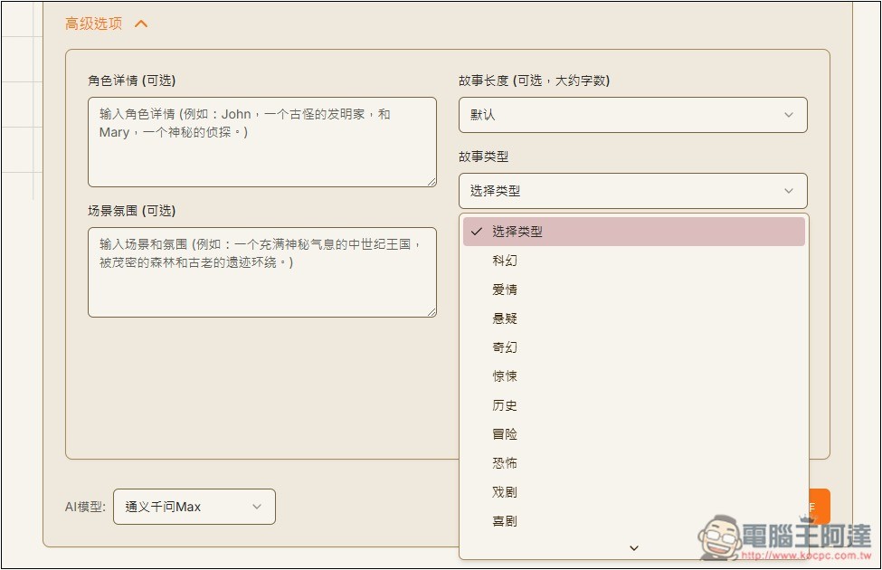The width and height of the screenshot is (882, 570).
Task: Focus the 场景氛围 text area
Action: pyautogui.click(x=262, y=272)
